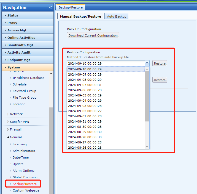197x194 pixels.
Task: Choose backup 2024-08-27 00:00:28
Action: [106, 142]
